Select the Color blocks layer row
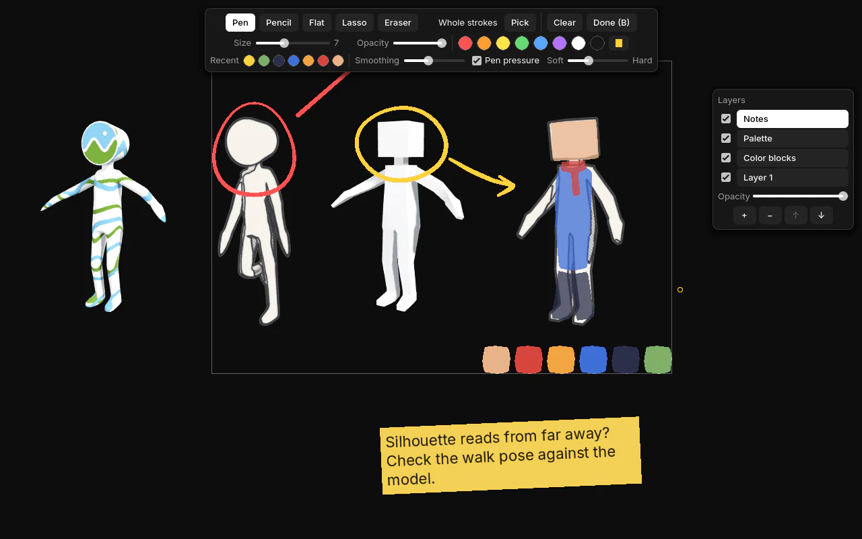The height and width of the screenshot is (539, 862). pyautogui.click(x=793, y=158)
